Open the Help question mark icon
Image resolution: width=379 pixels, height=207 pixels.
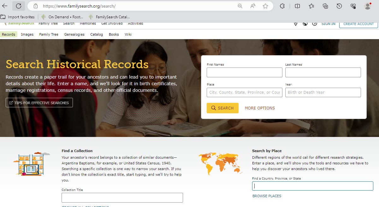tap(315, 24)
